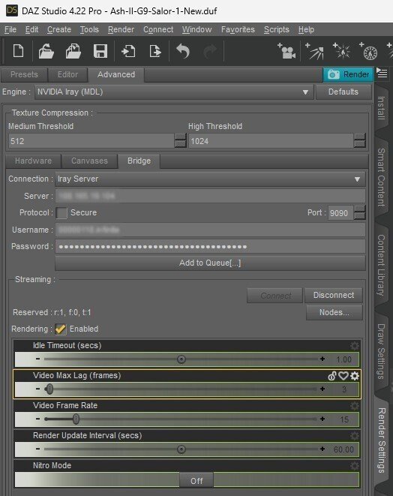This screenshot has height=496, width=393.
Task: Undo the last action
Action: coord(183,51)
